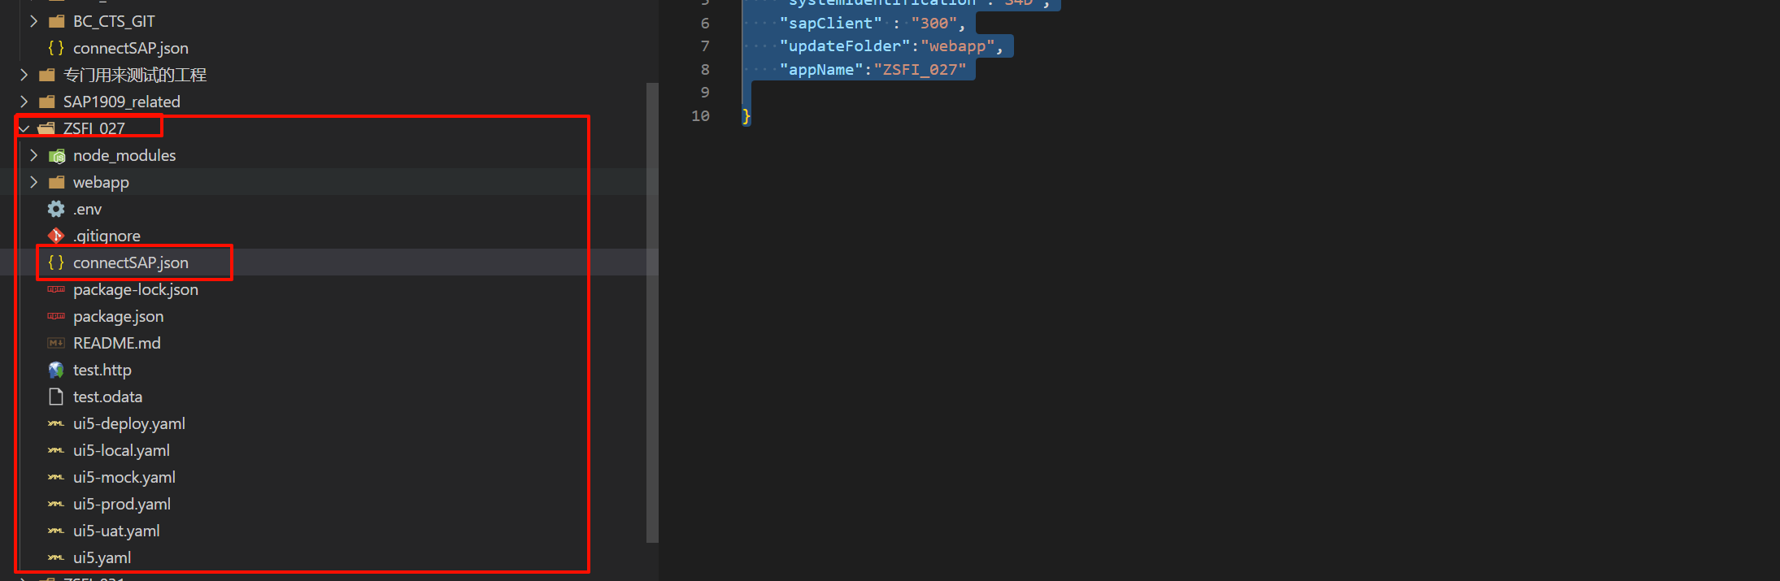Open package-lock.json file
The width and height of the screenshot is (1780, 581).
[x=136, y=289]
